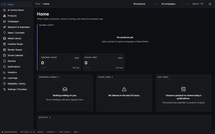The width and height of the screenshot is (215, 134).
Task: Click the All campaigns chevron arrow
Action: tap(187, 4)
